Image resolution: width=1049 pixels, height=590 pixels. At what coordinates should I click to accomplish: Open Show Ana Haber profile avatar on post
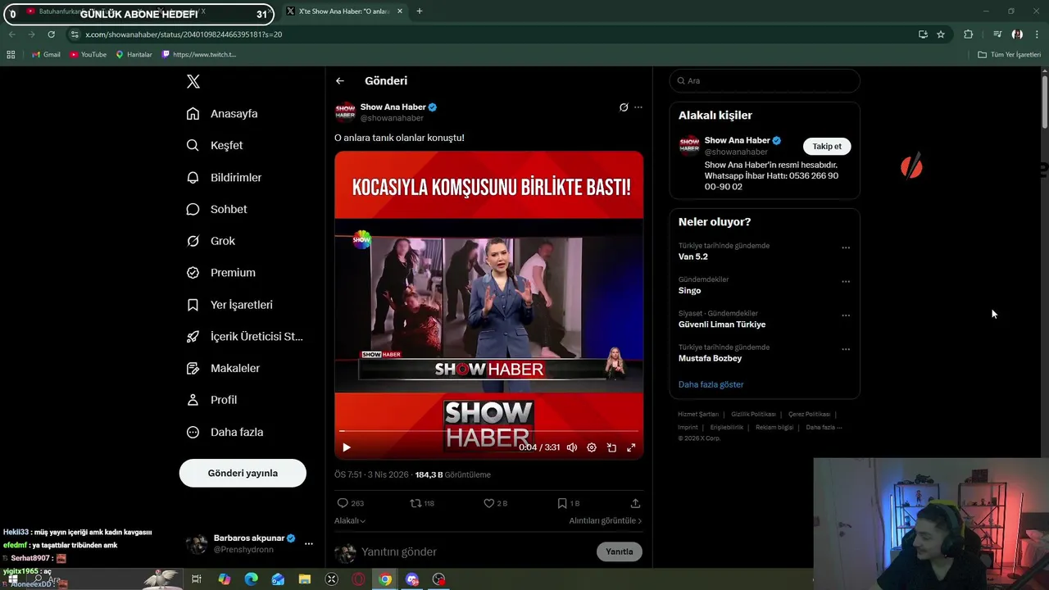(345, 111)
